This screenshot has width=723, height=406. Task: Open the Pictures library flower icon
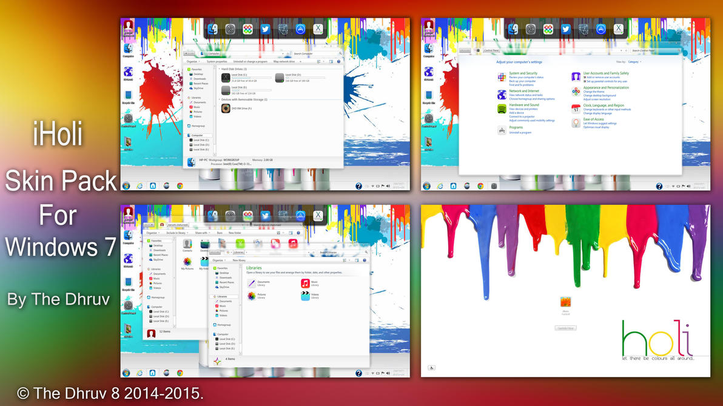click(252, 296)
